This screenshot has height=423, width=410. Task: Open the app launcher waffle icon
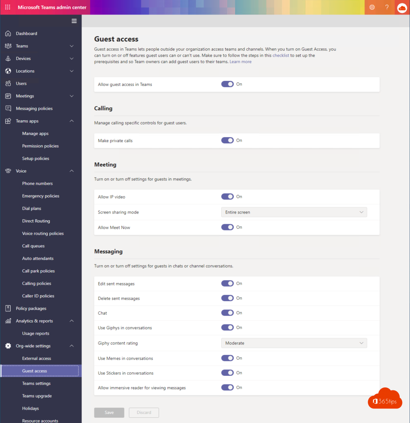pyautogui.click(x=7, y=7)
